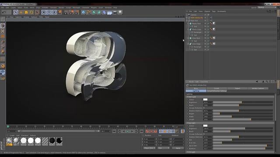Toggle Glass Edge enable checkmark

point(208,44)
